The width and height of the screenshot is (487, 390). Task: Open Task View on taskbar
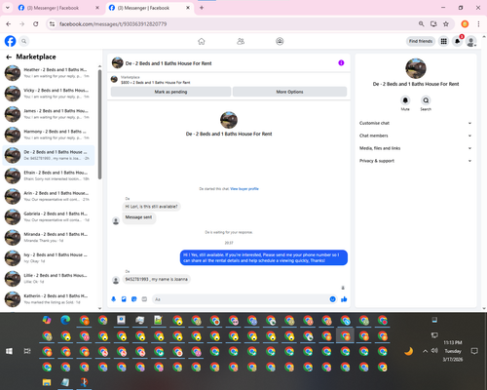27,351
